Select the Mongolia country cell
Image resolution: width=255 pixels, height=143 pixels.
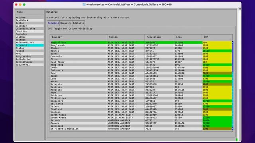tap(78, 90)
